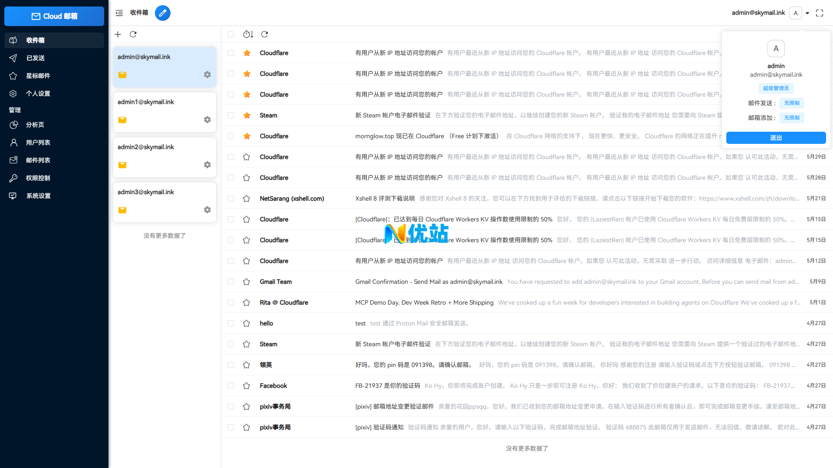Click the blue compose pencil icon
The image size is (833, 468).
pos(162,13)
